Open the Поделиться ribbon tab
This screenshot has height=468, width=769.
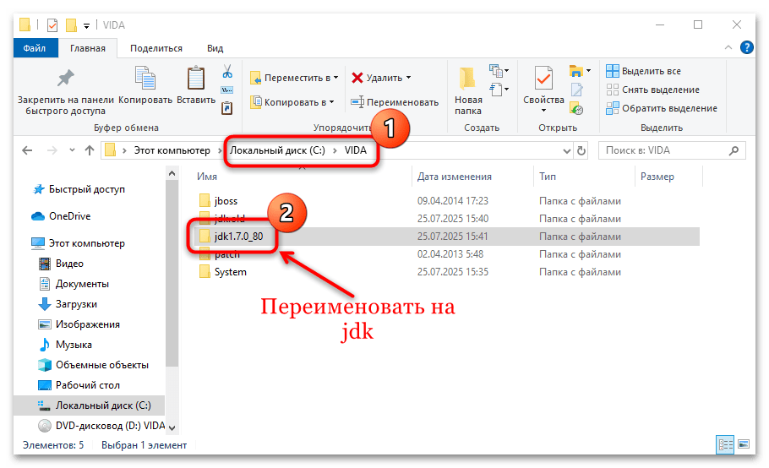click(x=156, y=48)
